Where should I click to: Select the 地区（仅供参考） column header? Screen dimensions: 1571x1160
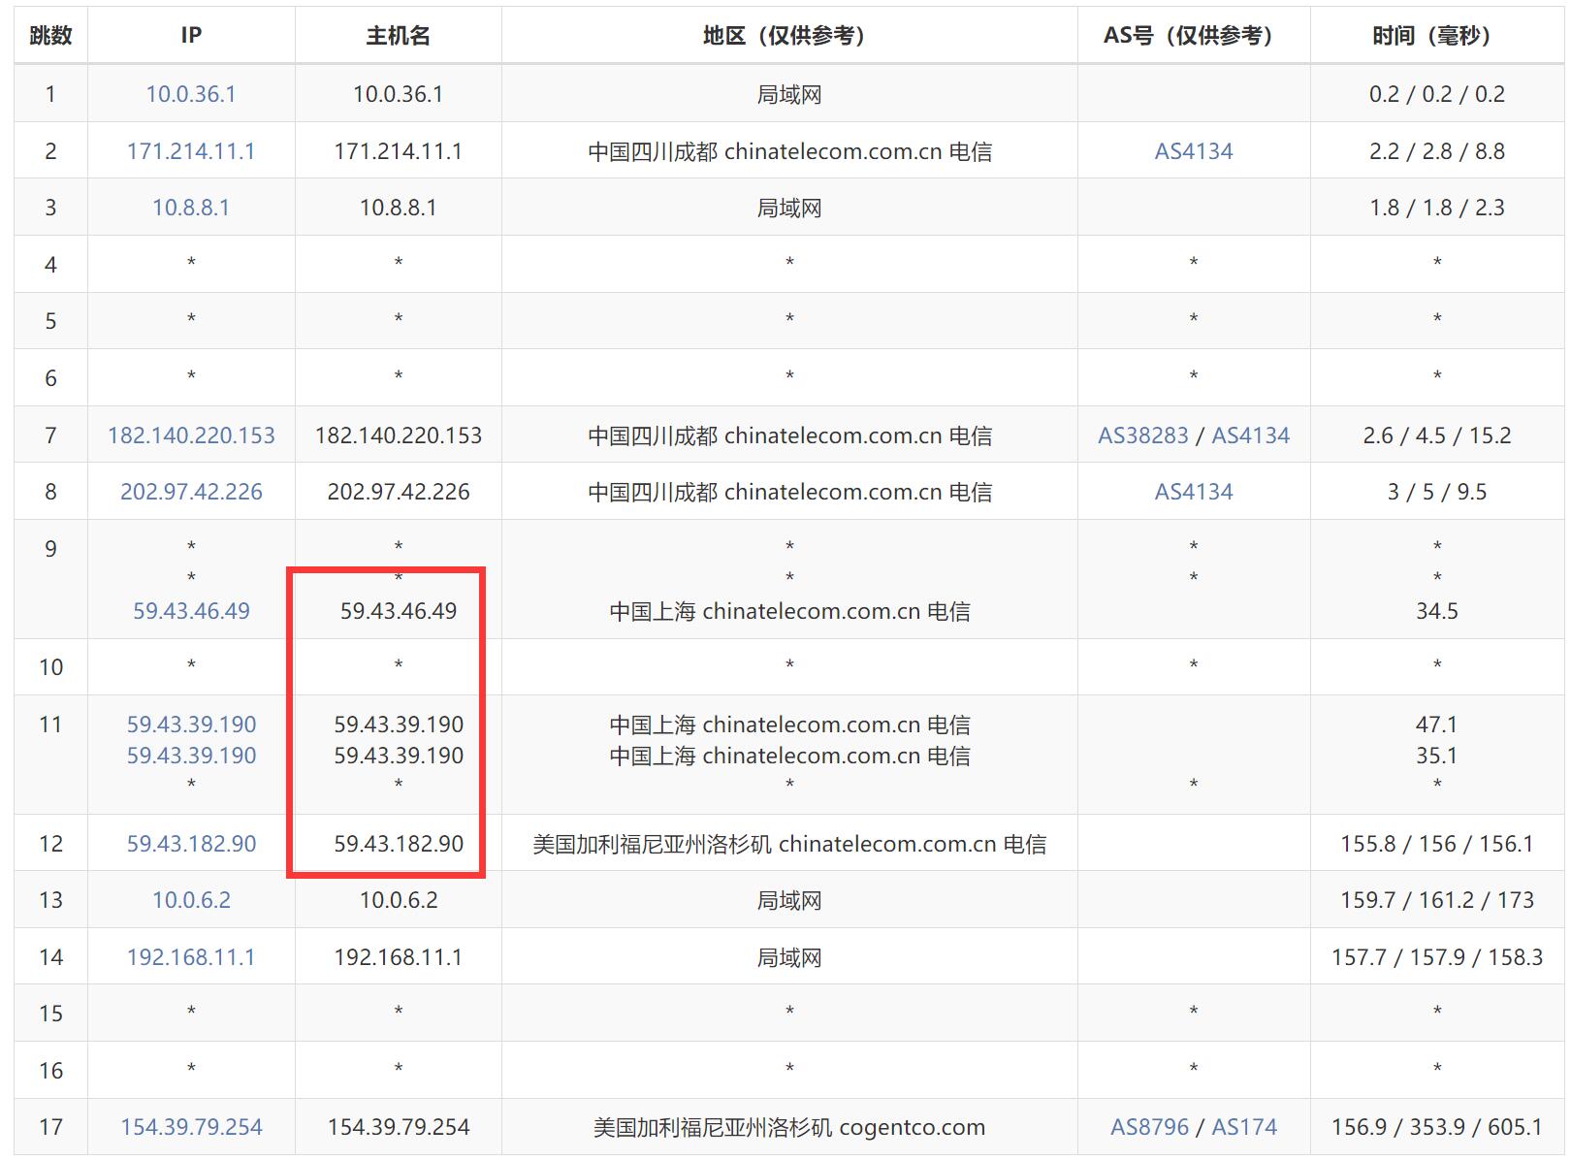click(x=789, y=36)
